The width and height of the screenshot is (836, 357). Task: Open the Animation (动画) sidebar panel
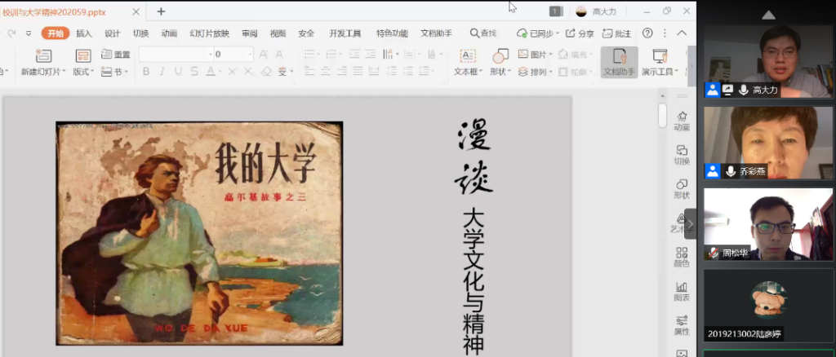(681, 120)
